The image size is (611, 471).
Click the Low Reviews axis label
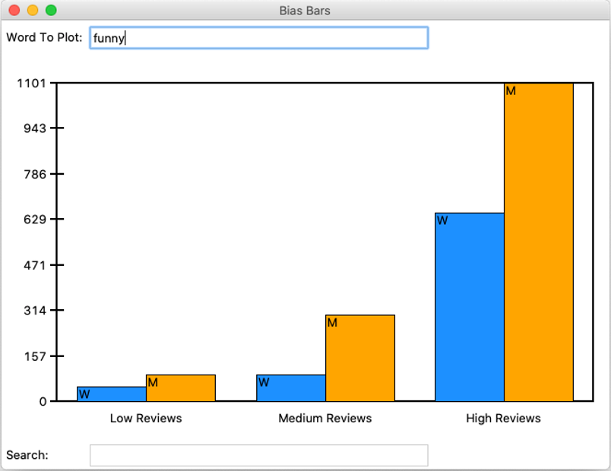coord(146,419)
